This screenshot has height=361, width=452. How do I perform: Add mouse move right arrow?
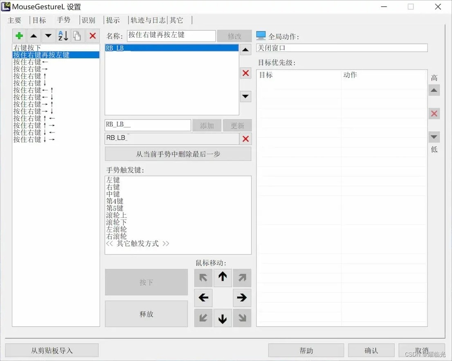(242, 298)
